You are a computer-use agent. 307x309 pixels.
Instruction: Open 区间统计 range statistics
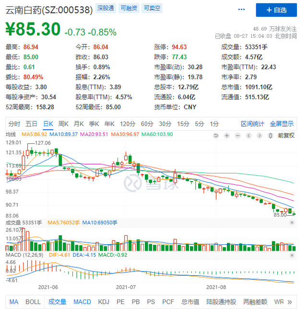pyautogui.click(x=252, y=124)
